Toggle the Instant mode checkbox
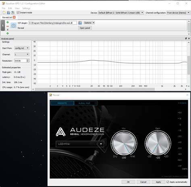 [18, 12]
